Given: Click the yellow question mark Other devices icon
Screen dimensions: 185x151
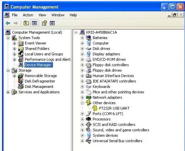Looking at the screenshot, I should (x=88, y=103).
